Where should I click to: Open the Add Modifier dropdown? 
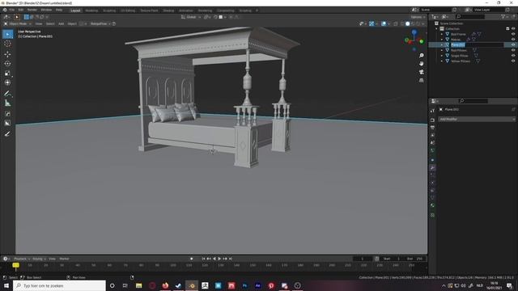tap(477, 119)
